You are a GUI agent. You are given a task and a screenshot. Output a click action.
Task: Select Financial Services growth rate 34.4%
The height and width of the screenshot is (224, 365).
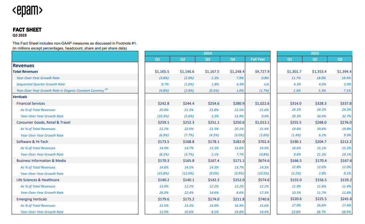(x=321, y=116)
